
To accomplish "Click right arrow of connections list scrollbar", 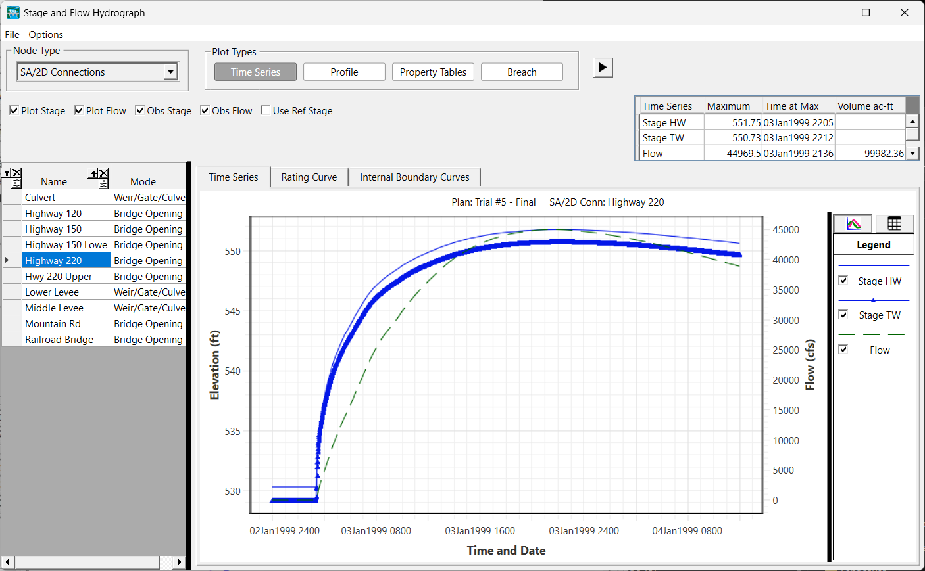I will (180, 562).
